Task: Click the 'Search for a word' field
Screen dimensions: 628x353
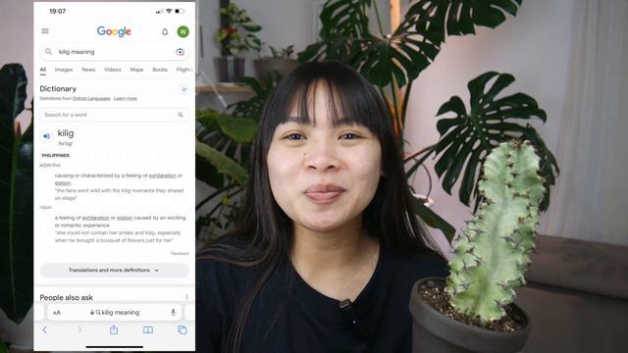Action: point(114,115)
